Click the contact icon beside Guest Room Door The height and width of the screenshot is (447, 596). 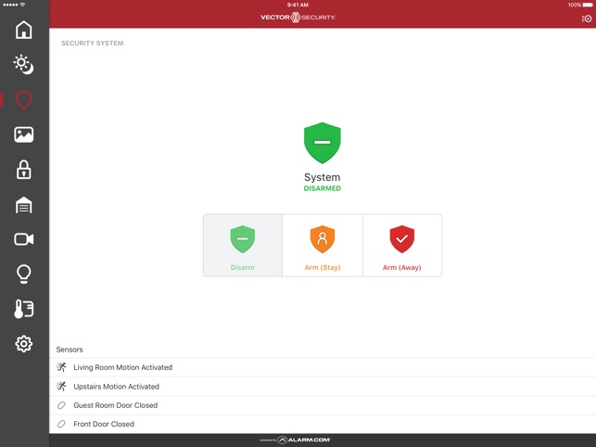click(61, 405)
